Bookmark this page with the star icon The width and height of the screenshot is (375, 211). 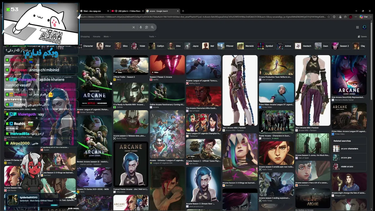click(329, 17)
